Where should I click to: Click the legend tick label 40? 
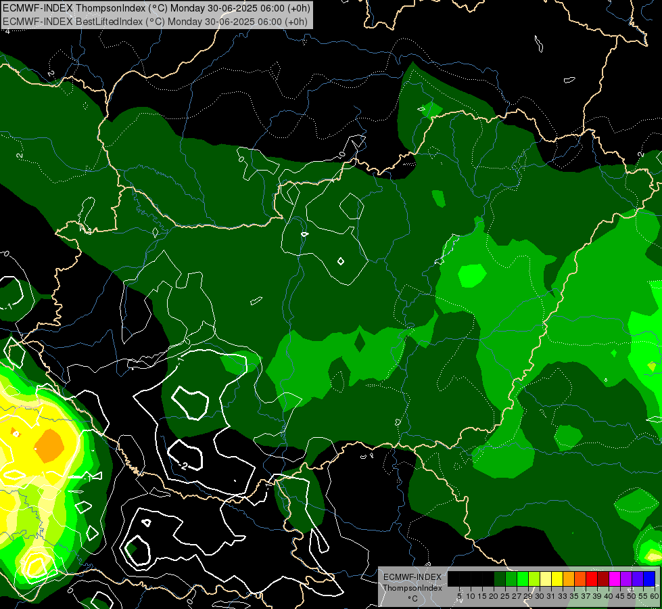[x=609, y=596]
